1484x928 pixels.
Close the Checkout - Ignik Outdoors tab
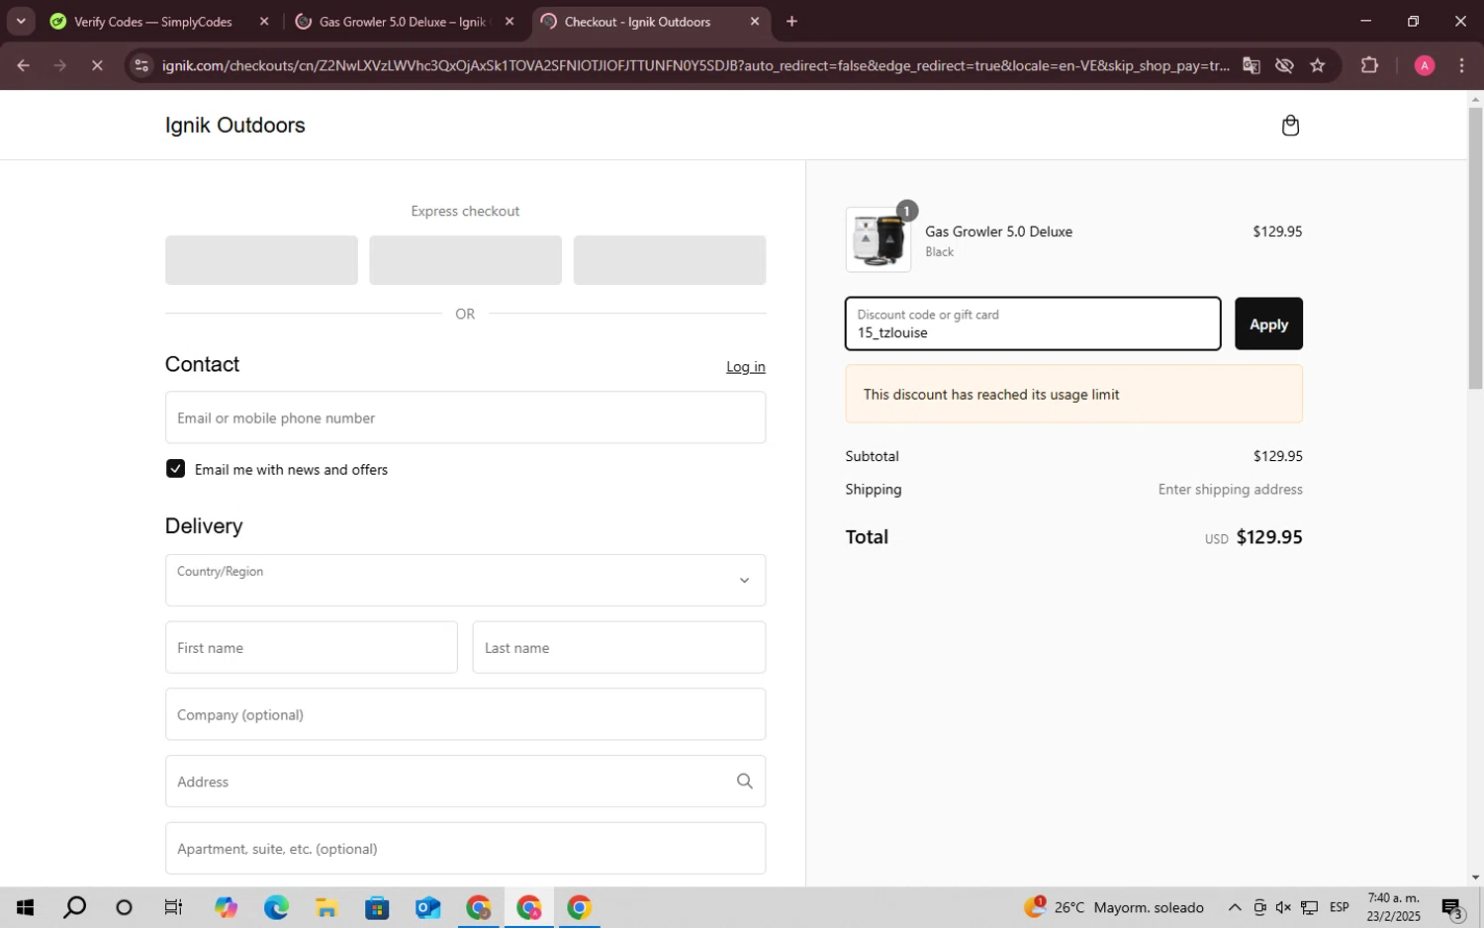(x=755, y=21)
